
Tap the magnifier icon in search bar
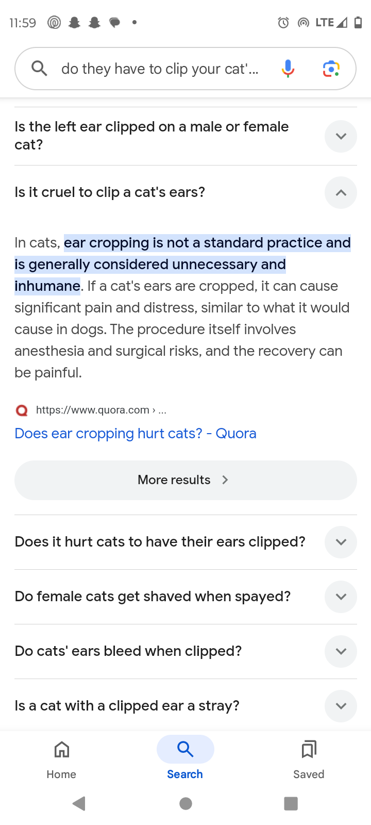point(39,68)
